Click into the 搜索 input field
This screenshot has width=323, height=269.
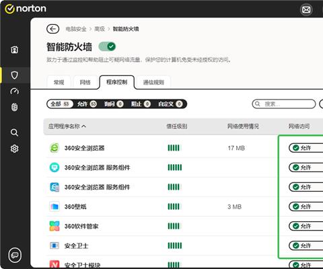click(x=284, y=104)
